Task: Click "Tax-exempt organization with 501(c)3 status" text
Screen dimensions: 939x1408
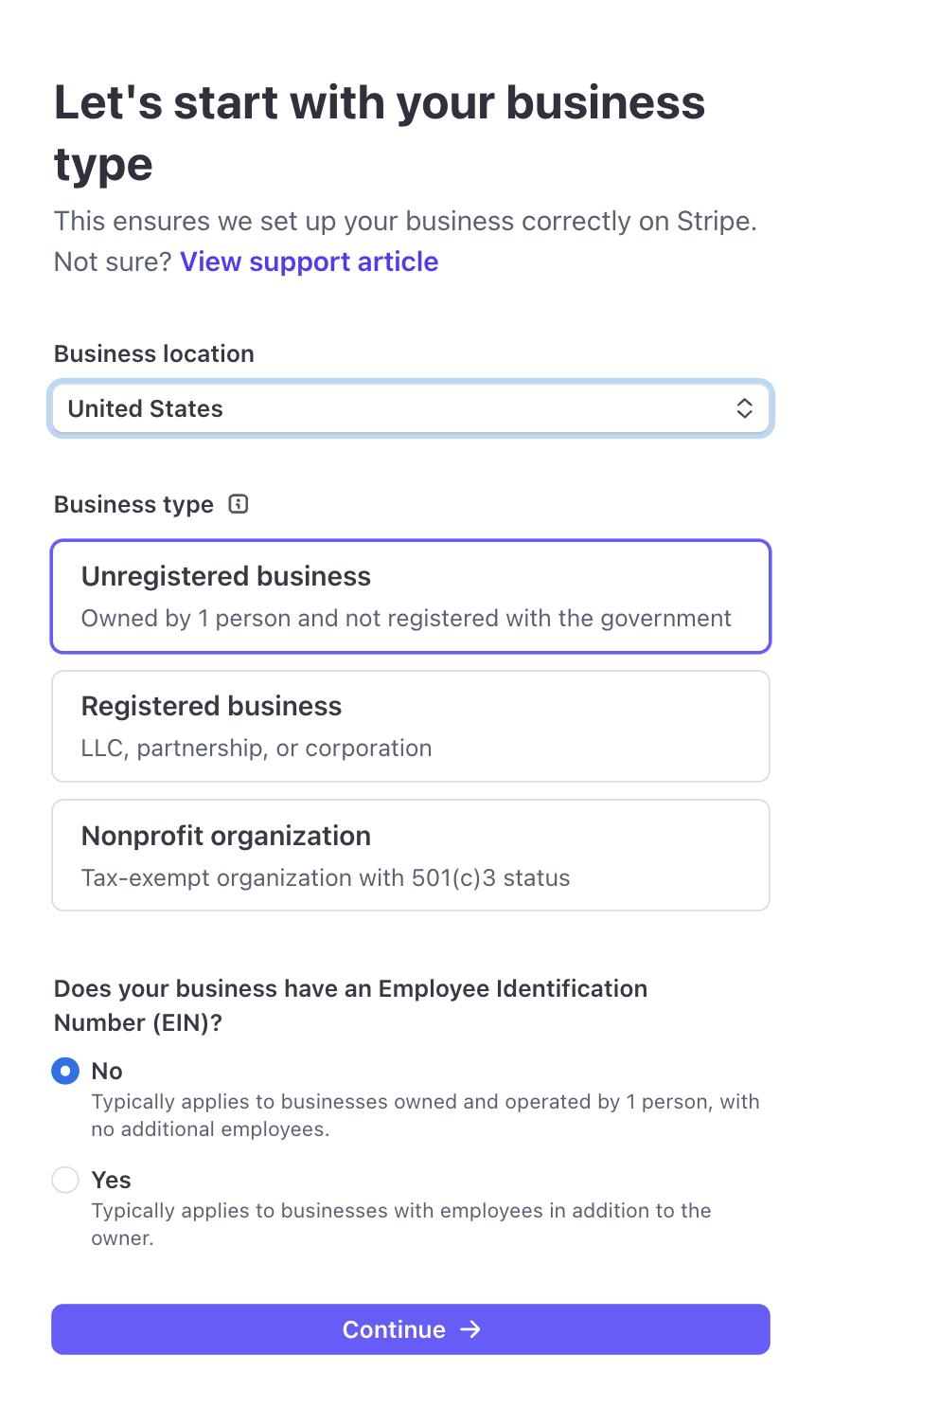Action: pos(326,878)
